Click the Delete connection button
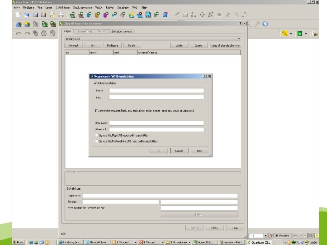 132,45
